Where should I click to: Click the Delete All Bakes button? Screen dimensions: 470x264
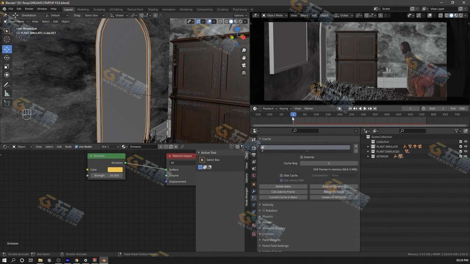[x=334, y=192]
